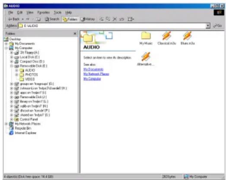This screenshot has width=226, height=180.
Task: Collapse the My Computer tree node
Action: coord(6,48)
